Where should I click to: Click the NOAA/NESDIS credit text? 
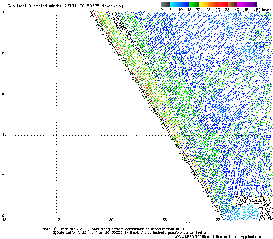point(217,237)
